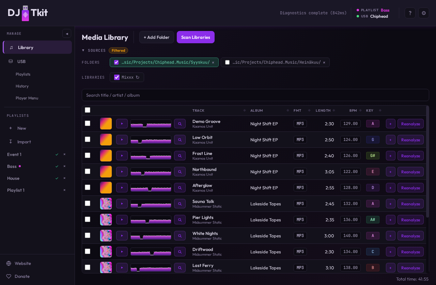This screenshot has height=285, width=436.
Task: Refresh the Mixxx library
Action: [x=138, y=77]
